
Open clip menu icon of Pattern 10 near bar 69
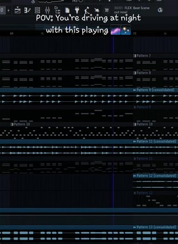pyautogui.click(x=12, y=124)
